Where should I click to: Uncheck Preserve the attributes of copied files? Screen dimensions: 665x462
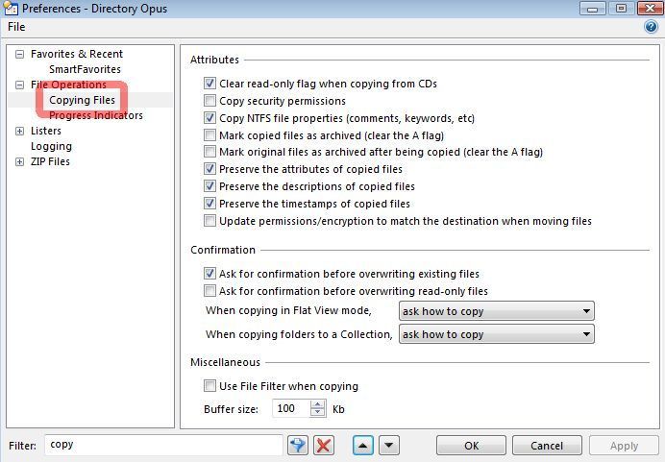pos(209,169)
